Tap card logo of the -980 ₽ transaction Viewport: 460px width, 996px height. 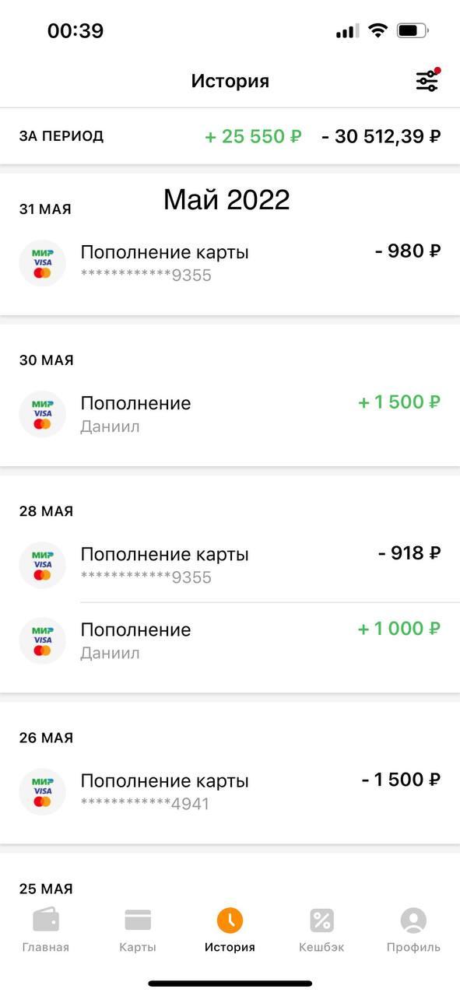pyautogui.click(x=42, y=263)
